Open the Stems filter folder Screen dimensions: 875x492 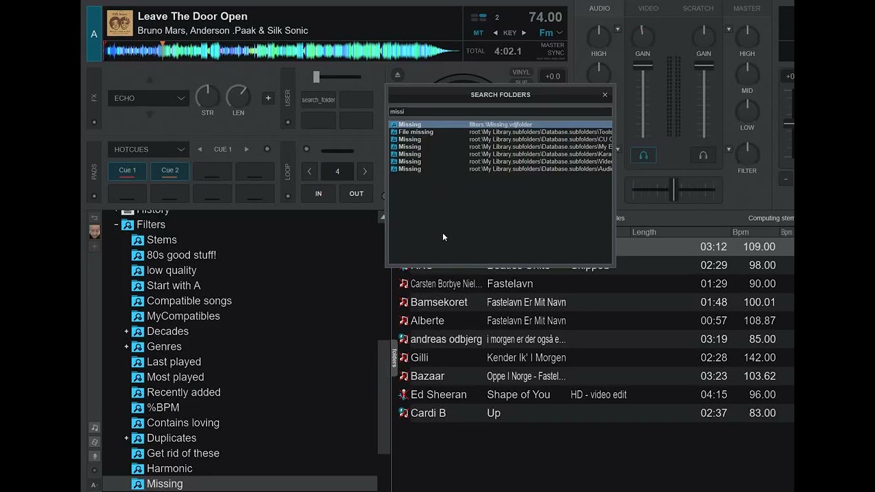162,240
